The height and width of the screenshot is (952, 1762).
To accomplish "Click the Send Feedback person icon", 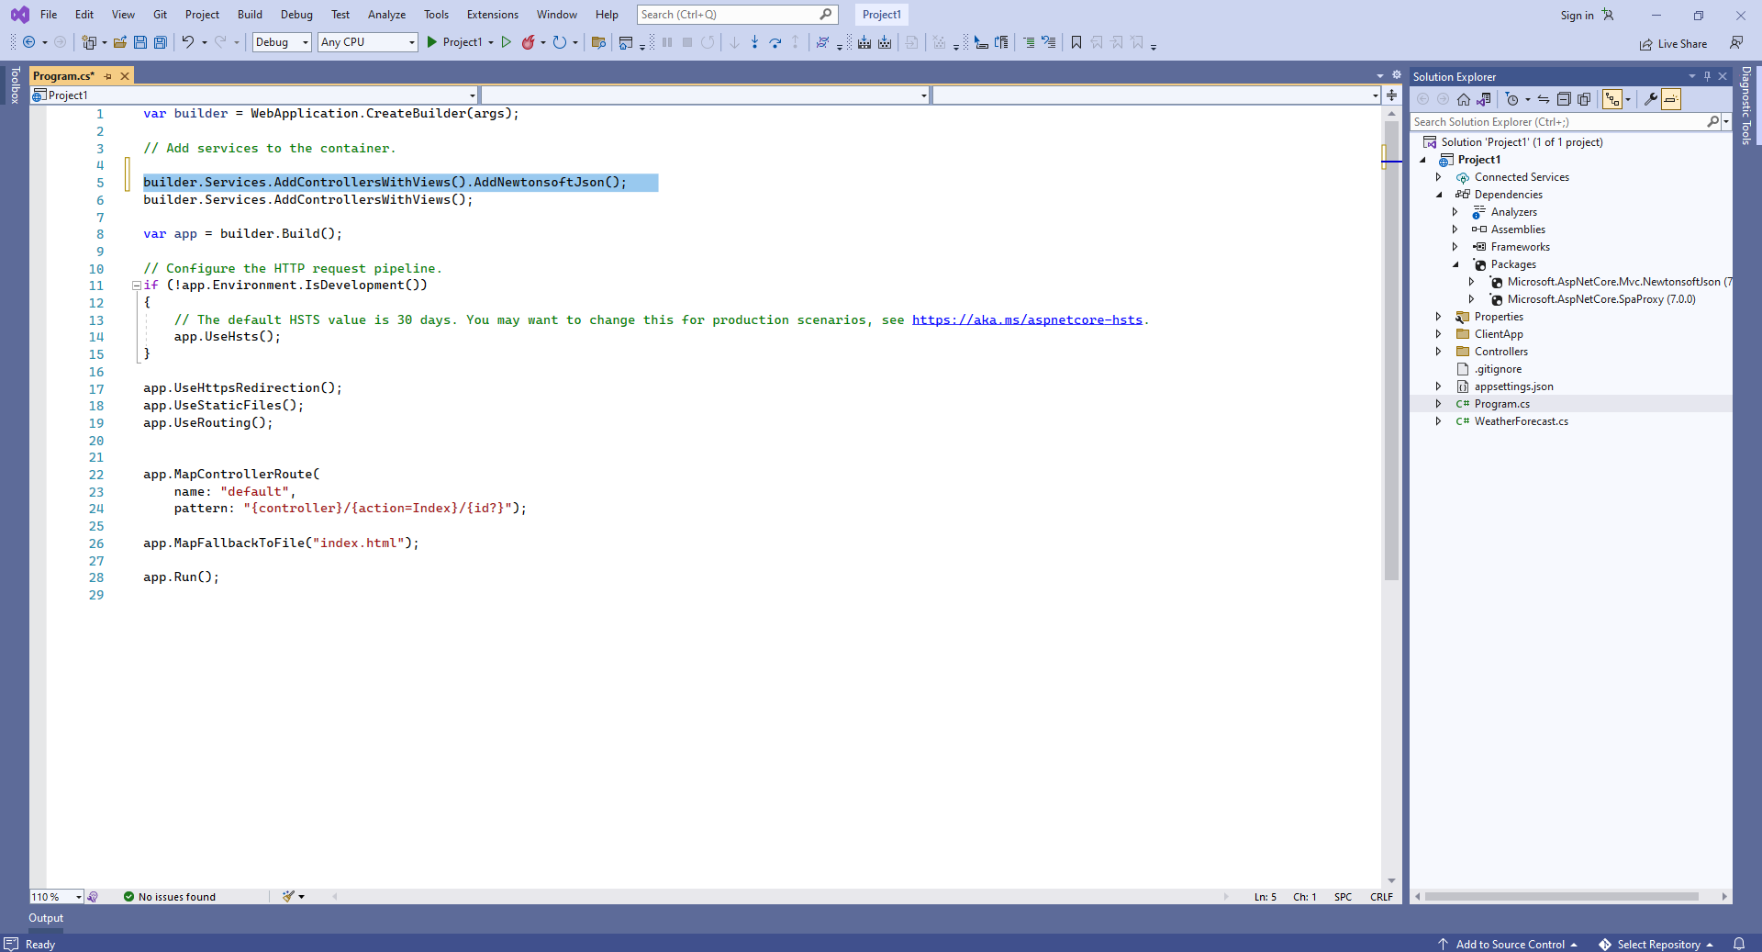I will (x=1735, y=42).
